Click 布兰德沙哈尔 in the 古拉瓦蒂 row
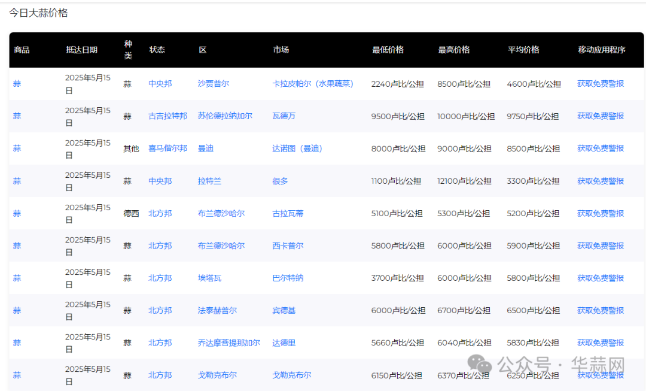The width and height of the screenshot is (646, 391). click(x=221, y=213)
